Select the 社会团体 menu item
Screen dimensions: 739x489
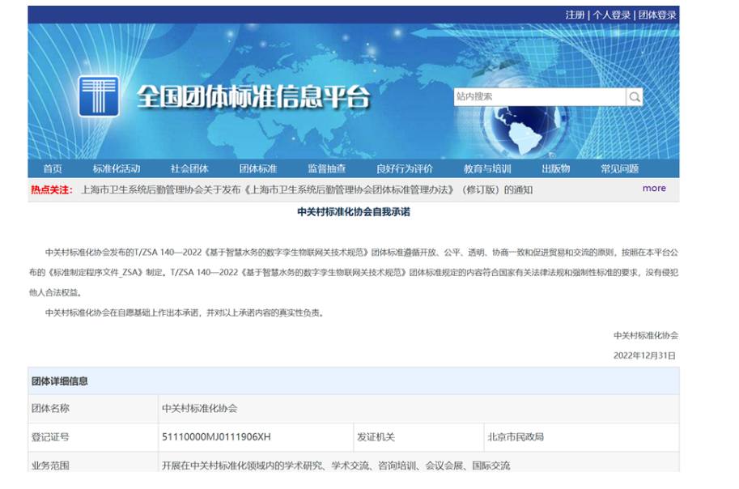[x=189, y=168]
